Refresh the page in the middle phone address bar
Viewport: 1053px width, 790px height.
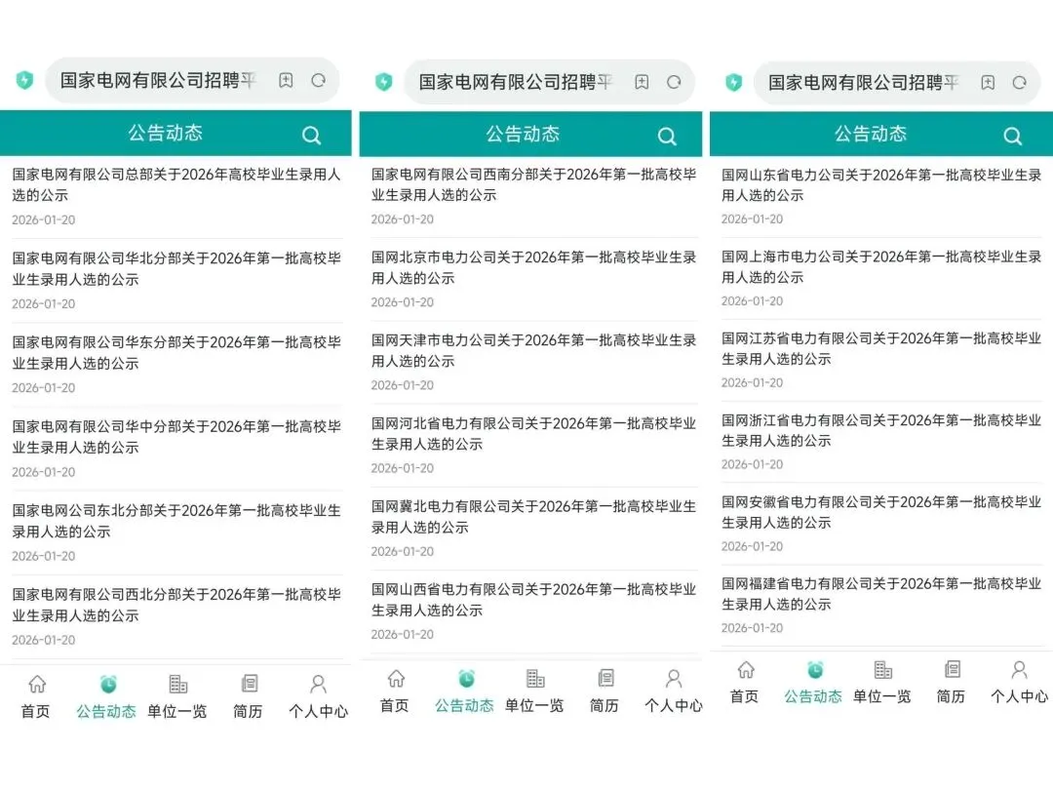[675, 82]
